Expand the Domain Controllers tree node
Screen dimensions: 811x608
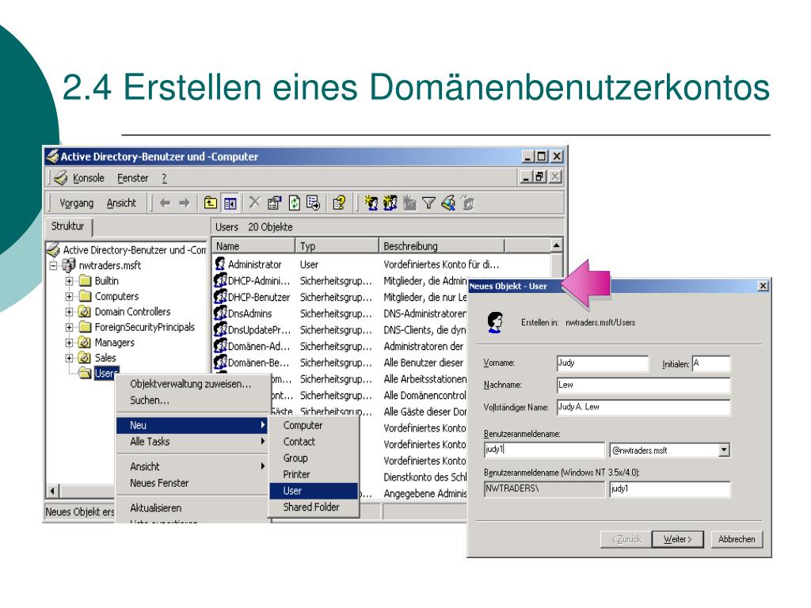click(69, 312)
